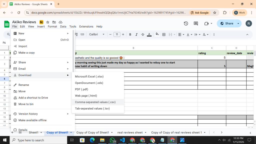This screenshot has width=256, height=144.
Task: Open Share button's dropdown arrow
Action: pyautogui.click(x=238, y=23)
